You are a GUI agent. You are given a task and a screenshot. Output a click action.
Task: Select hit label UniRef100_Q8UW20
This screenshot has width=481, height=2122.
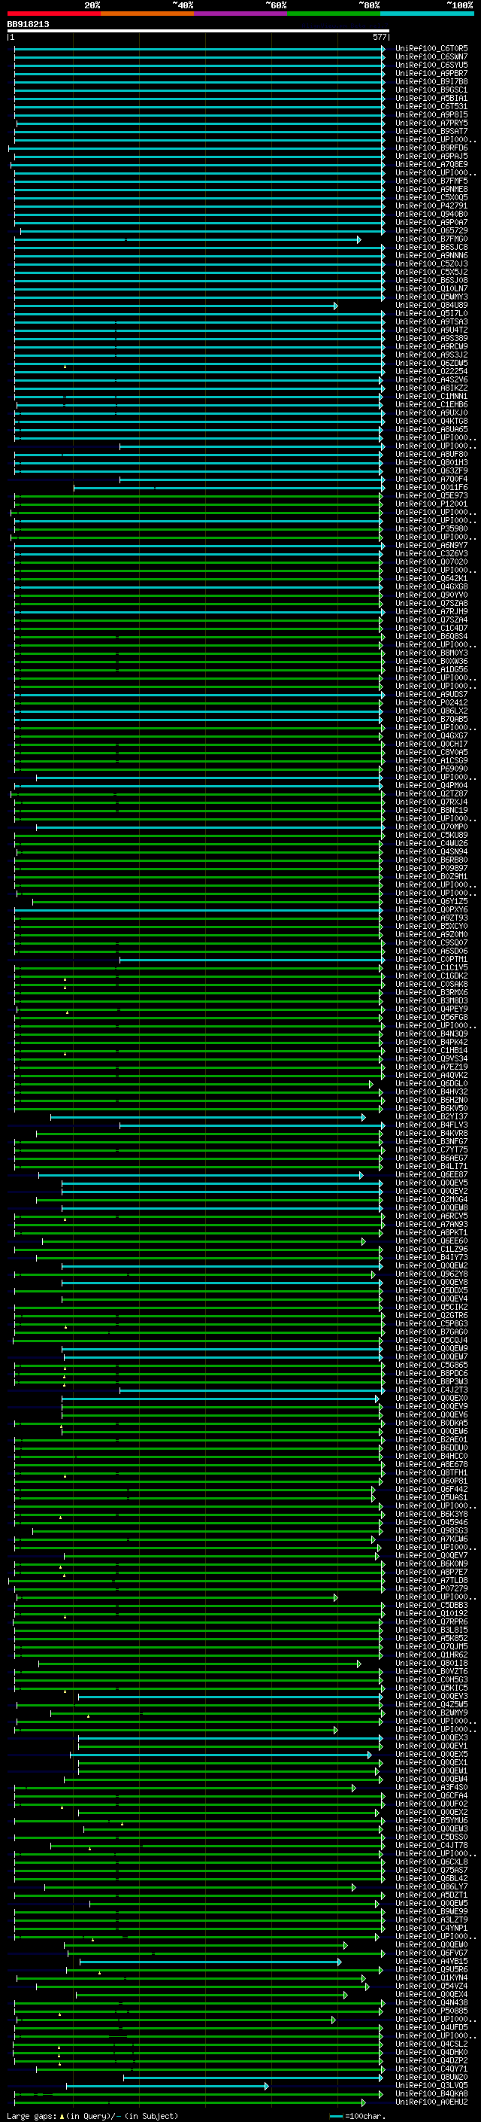point(431,2077)
